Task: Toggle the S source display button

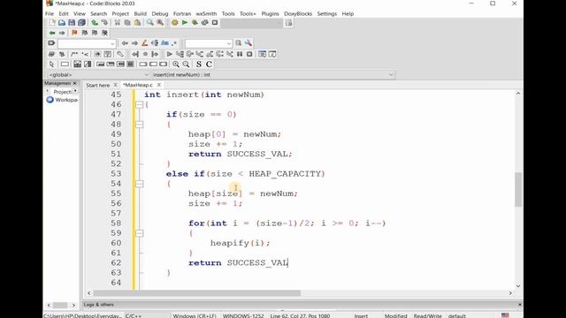Action: coord(198,64)
